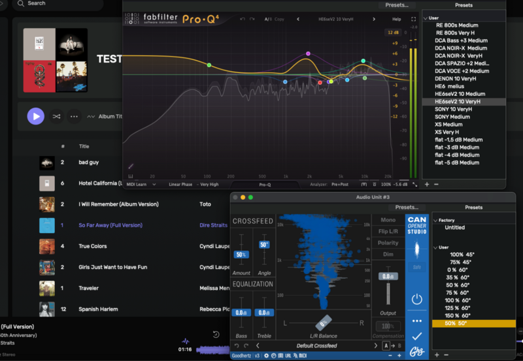The height and width of the screenshot is (361, 523).
Task: Go to previous Pro-Q preset
Action: (x=298, y=19)
